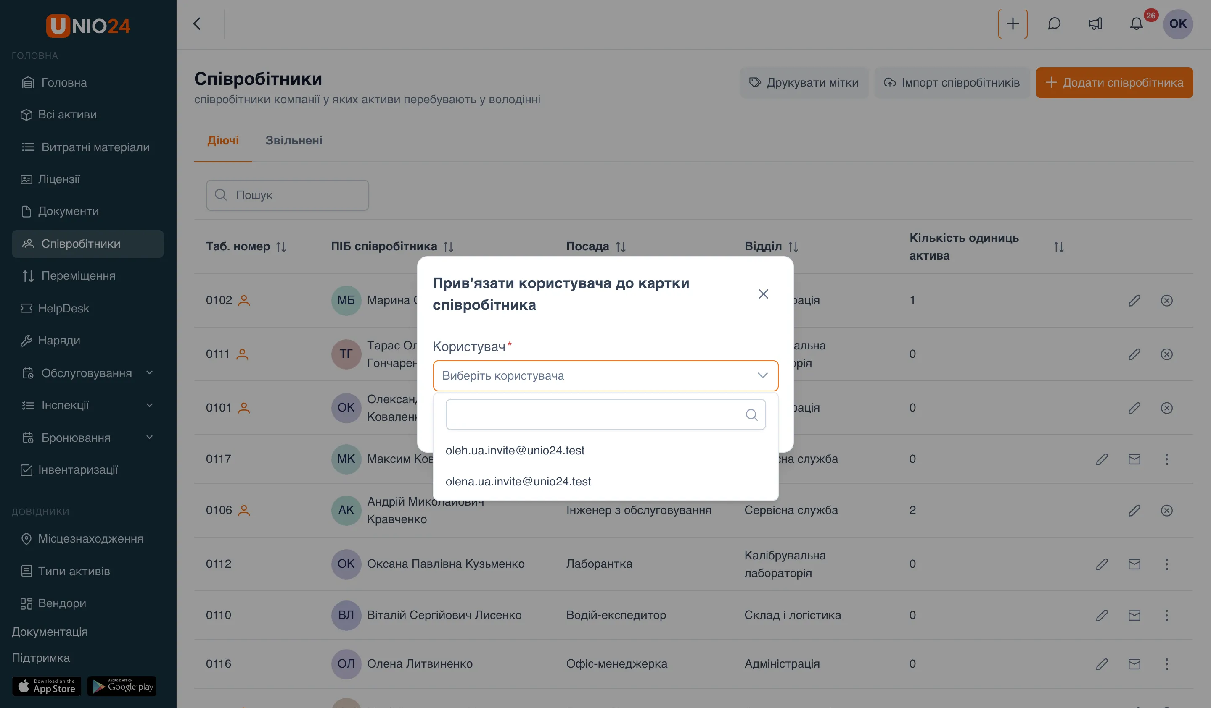Viewport: 1211px width, 708px height.
Task: Open Підтримка link in sidebar
Action: click(x=41, y=658)
